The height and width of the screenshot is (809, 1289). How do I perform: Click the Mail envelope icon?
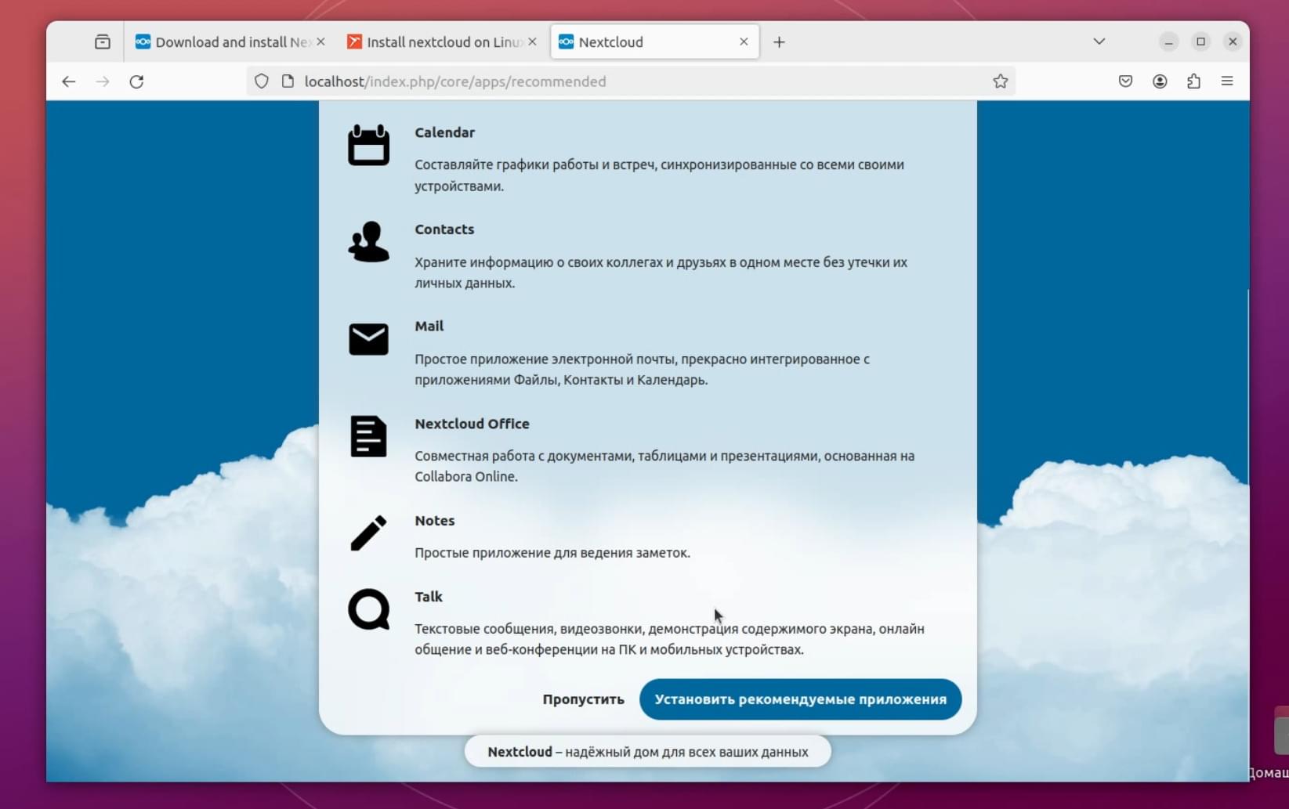[368, 339]
